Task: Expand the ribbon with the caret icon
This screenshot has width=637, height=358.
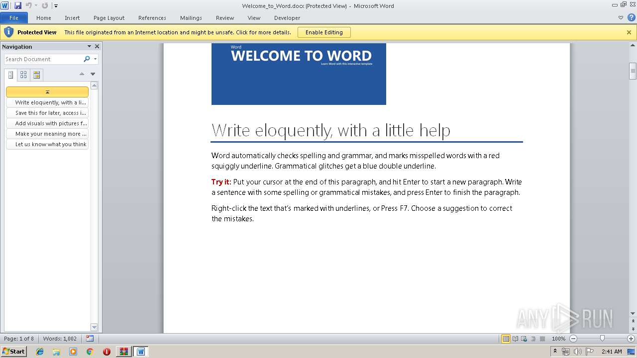Action: pyautogui.click(x=621, y=17)
